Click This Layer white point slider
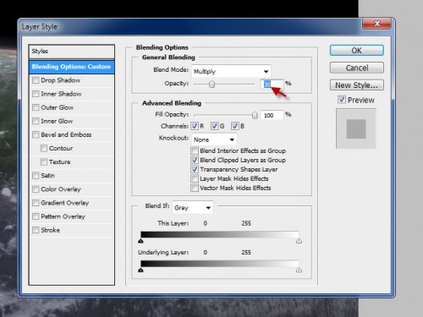The image size is (423, 317). (x=299, y=241)
